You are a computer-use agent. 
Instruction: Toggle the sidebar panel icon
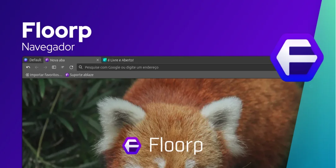pos(54,67)
